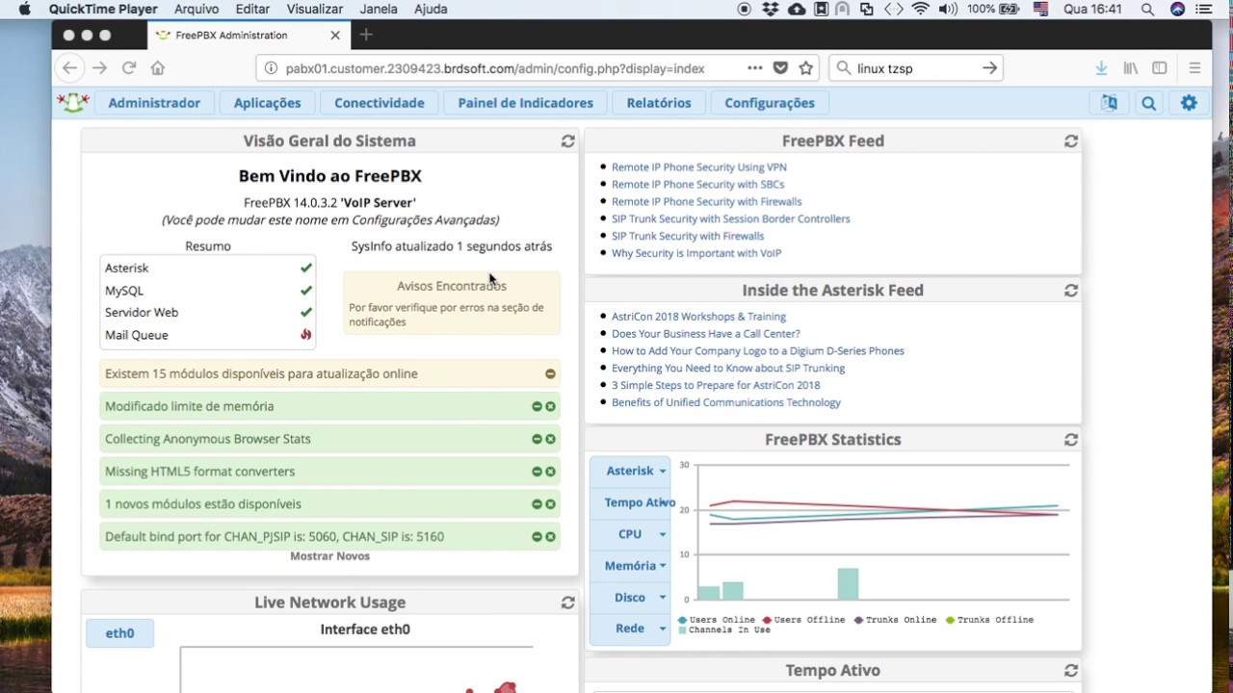The width and height of the screenshot is (1233, 693).
Task: Select the eth0 interface tab
Action: [119, 633]
